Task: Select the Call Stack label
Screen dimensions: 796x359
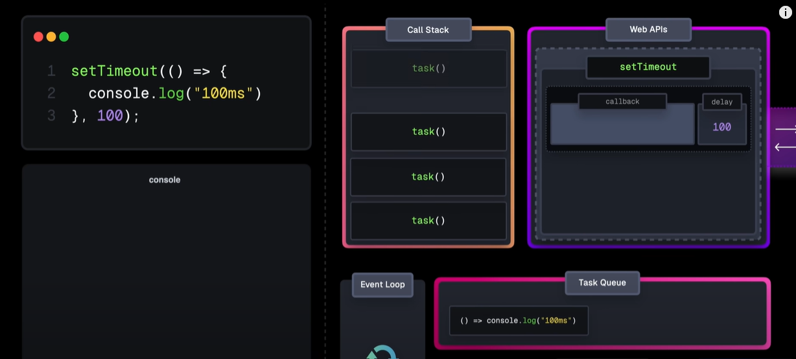Action: (x=428, y=30)
